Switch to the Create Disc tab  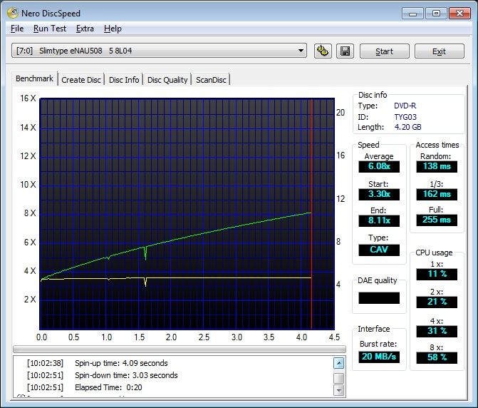pos(81,80)
